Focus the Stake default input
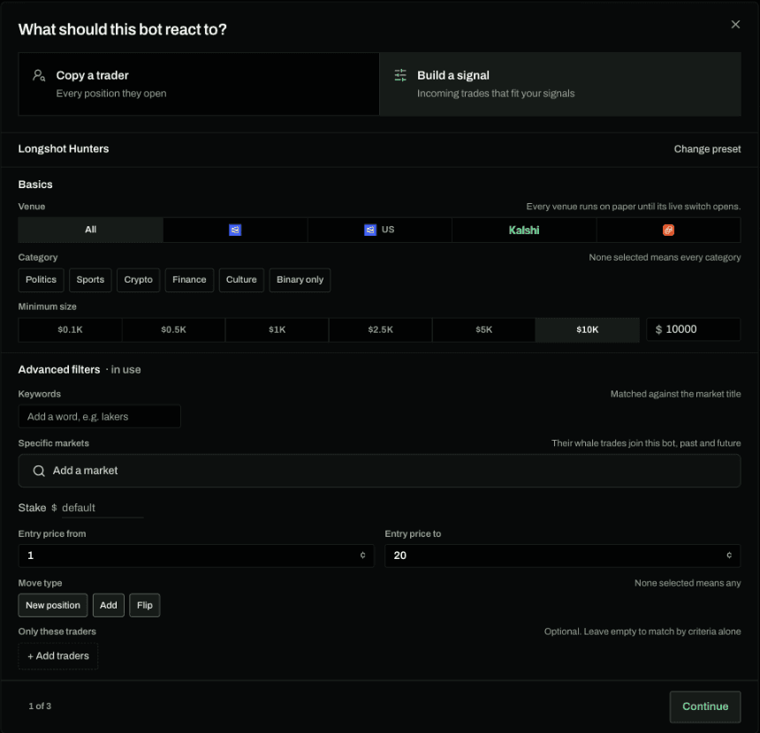760x733 pixels. (103, 508)
